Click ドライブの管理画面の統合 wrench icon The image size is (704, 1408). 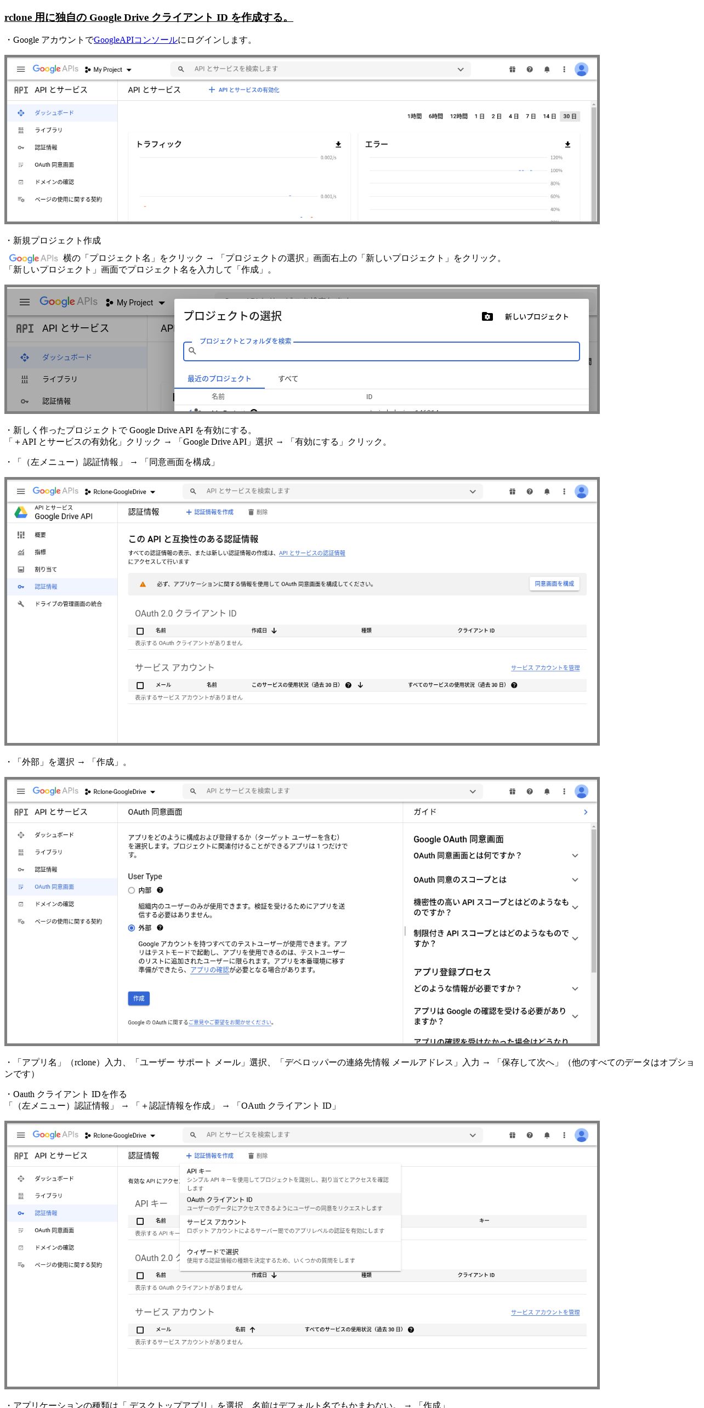tap(21, 604)
